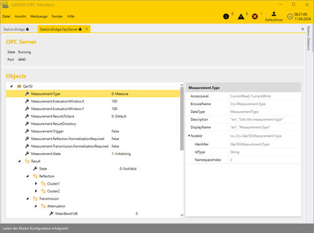This screenshot has height=233, width=314.
Task: Collapse the Transmission tree node
Action: 28,198
